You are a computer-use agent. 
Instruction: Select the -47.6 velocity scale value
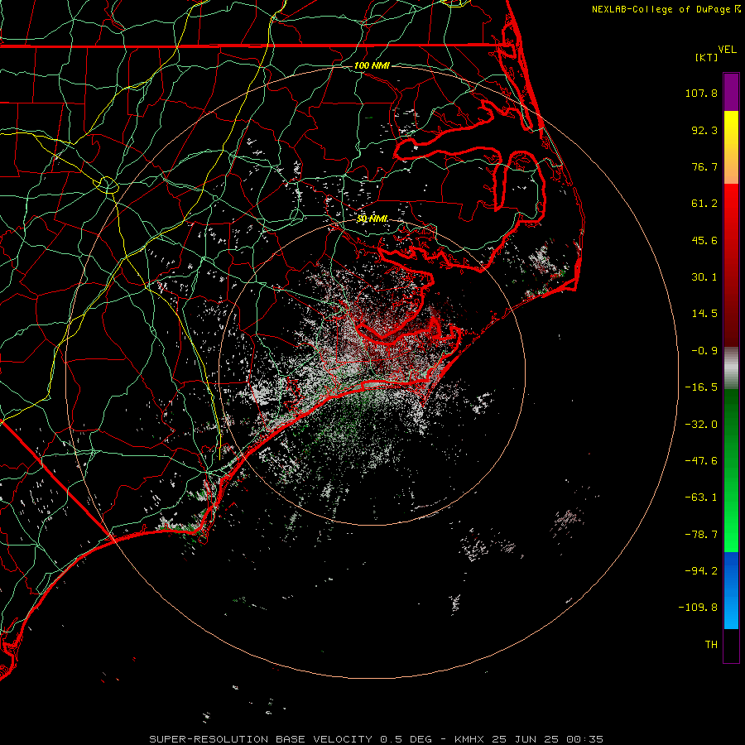701,461
